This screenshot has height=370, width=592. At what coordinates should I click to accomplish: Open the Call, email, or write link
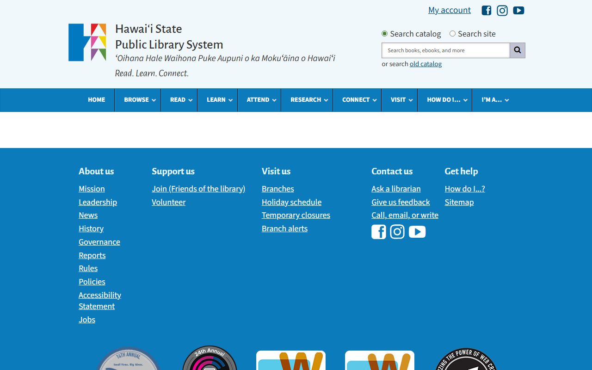click(x=405, y=215)
